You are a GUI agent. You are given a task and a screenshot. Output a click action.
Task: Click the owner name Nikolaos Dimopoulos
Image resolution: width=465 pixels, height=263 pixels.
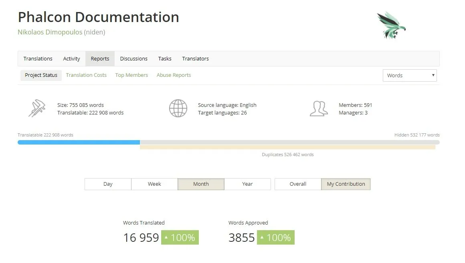pos(50,32)
